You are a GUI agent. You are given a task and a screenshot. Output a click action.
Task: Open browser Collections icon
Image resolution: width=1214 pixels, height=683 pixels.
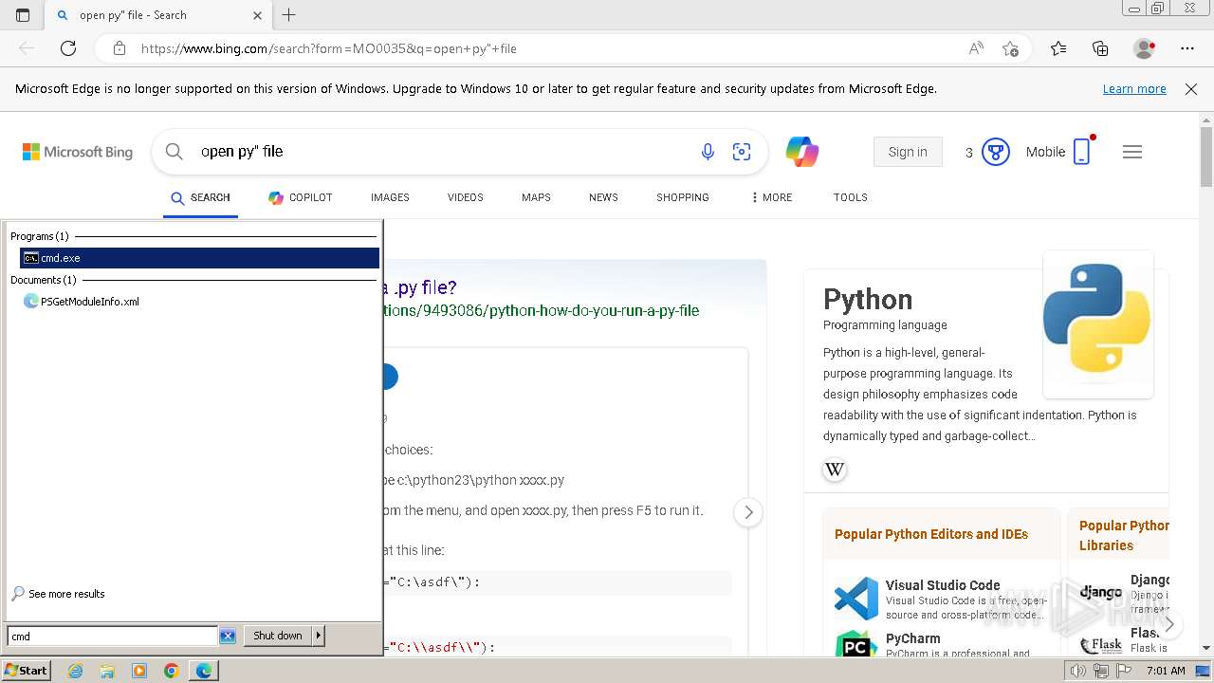pyautogui.click(x=1100, y=48)
